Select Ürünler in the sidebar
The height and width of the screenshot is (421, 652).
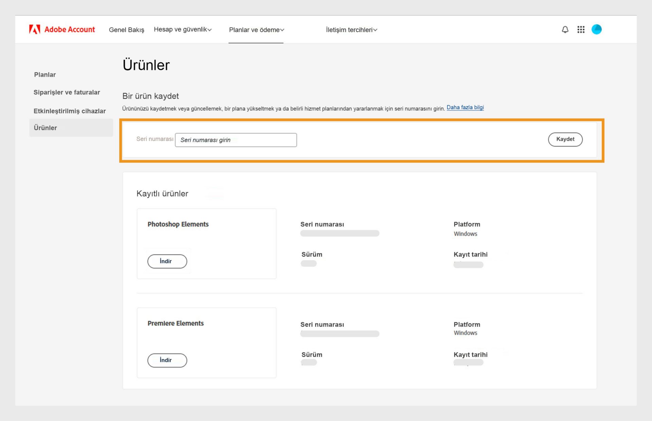[x=46, y=128]
